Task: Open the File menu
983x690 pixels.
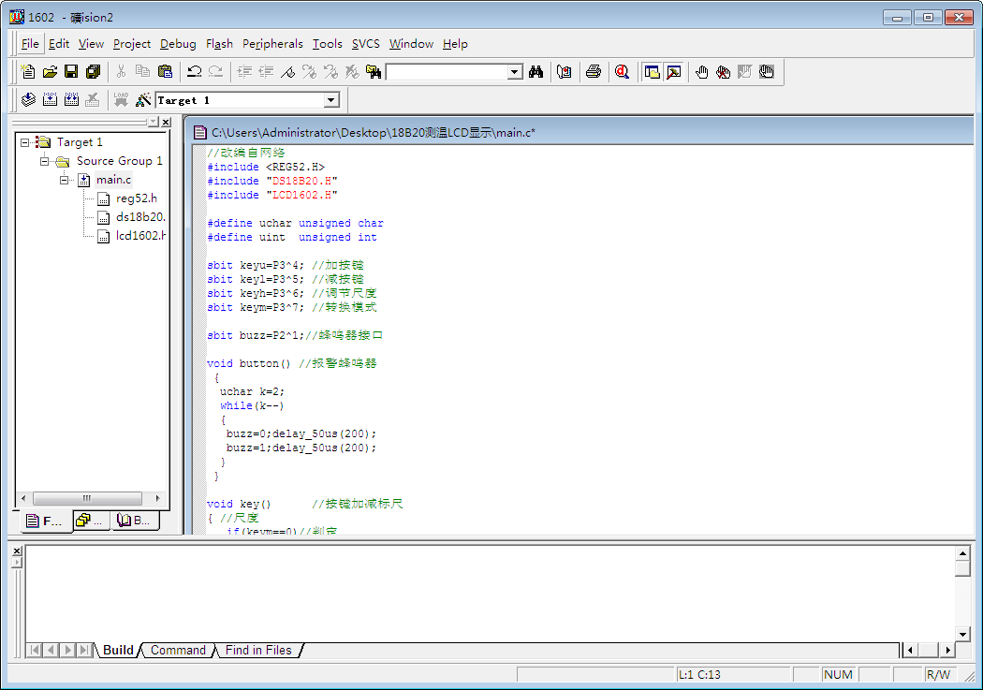Action: pos(30,44)
